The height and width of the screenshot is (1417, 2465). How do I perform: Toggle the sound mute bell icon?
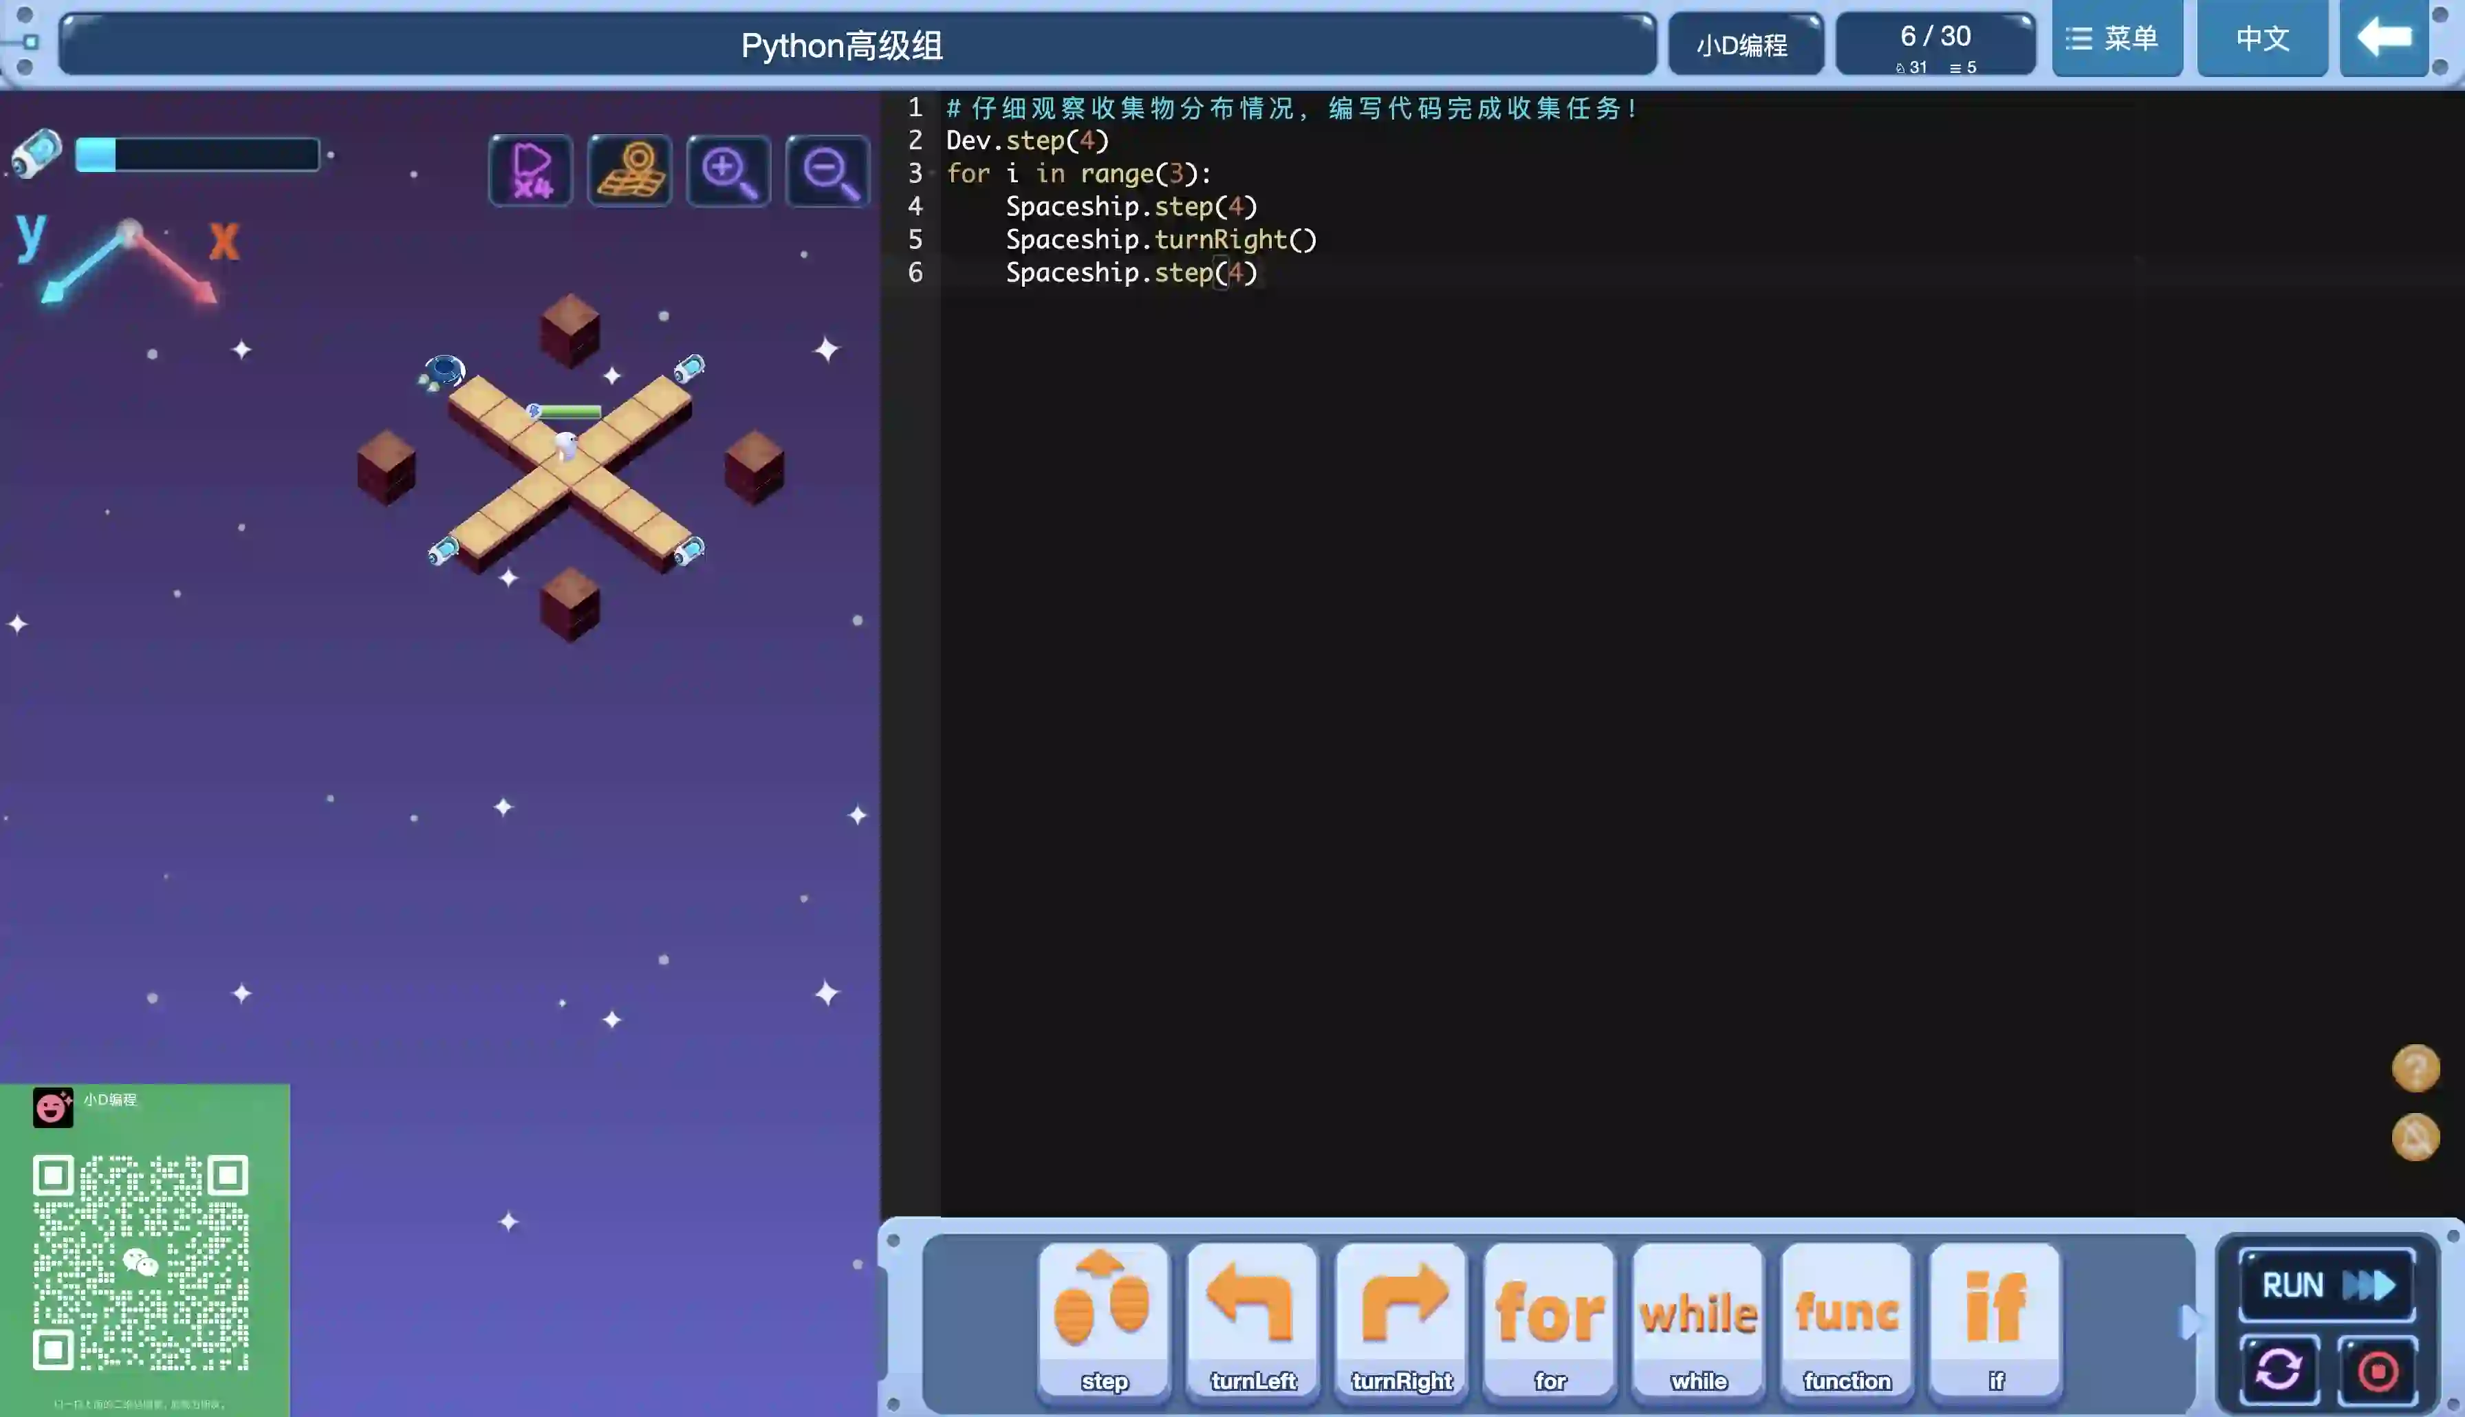click(2415, 1137)
